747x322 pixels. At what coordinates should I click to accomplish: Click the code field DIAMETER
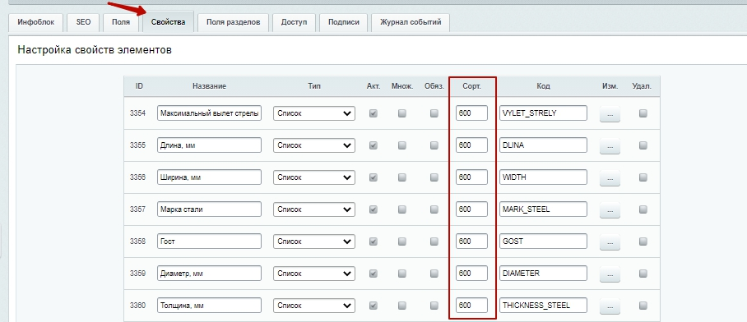[x=543, y=274]
